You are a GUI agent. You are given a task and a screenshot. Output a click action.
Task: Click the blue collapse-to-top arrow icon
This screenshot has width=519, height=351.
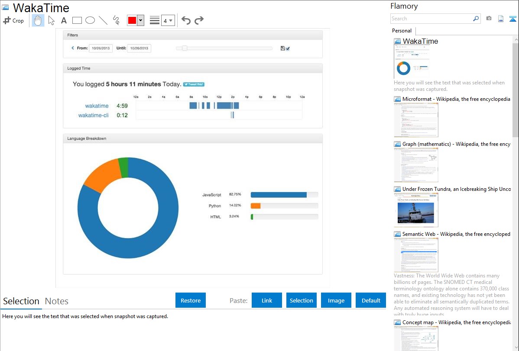[513, 19]
